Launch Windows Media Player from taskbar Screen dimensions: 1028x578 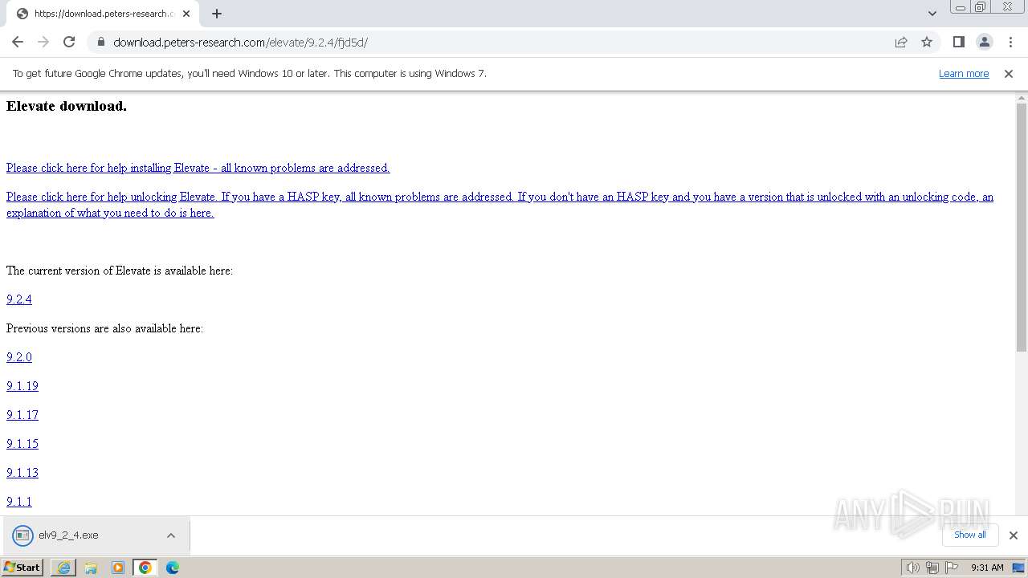[x=118, y=568]
